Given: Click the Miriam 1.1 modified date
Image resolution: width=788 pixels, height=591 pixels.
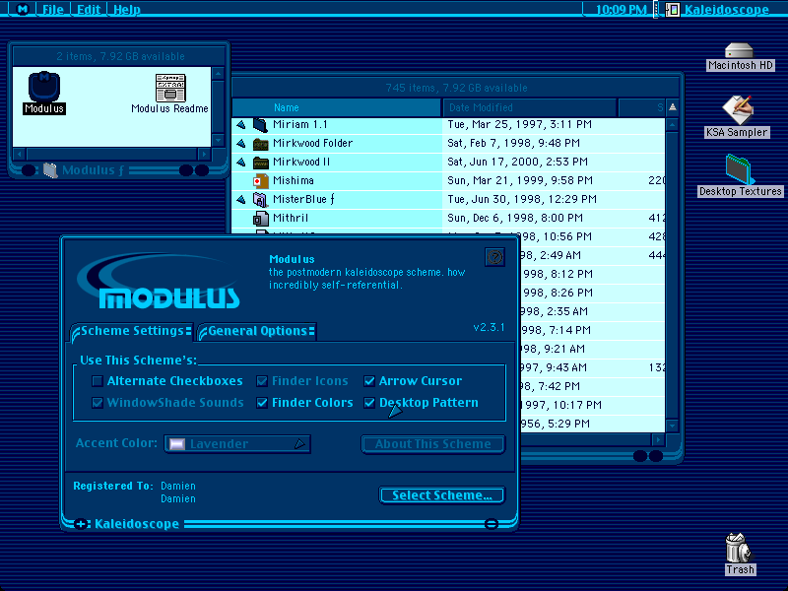Looking at the screenshot, I should [520, 125].
